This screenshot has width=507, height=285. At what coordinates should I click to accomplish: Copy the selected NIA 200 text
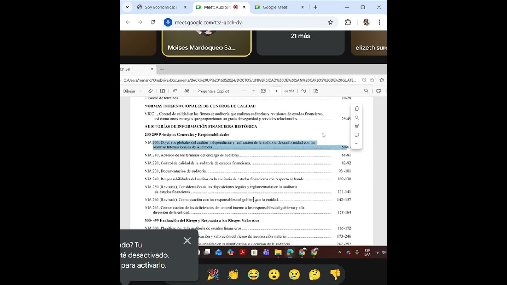click(357, 109)
